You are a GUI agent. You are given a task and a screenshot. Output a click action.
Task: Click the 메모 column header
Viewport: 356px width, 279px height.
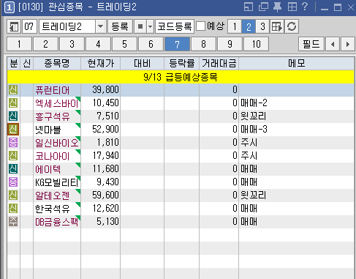click(x=297, y=64)
